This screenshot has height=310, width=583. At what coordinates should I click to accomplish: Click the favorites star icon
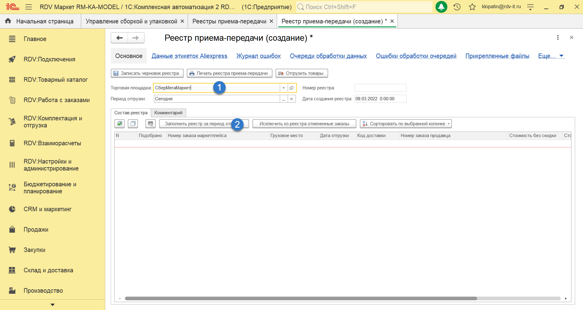(472, 7)
